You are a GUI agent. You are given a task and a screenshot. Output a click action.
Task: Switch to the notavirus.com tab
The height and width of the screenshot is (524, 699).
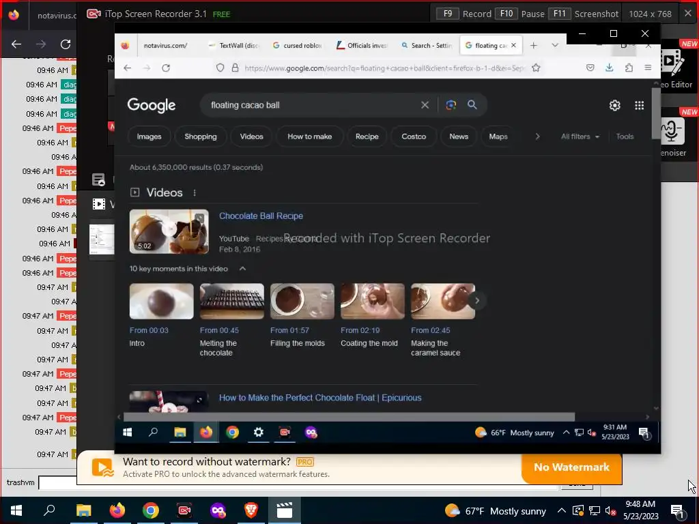pos(165,46)
